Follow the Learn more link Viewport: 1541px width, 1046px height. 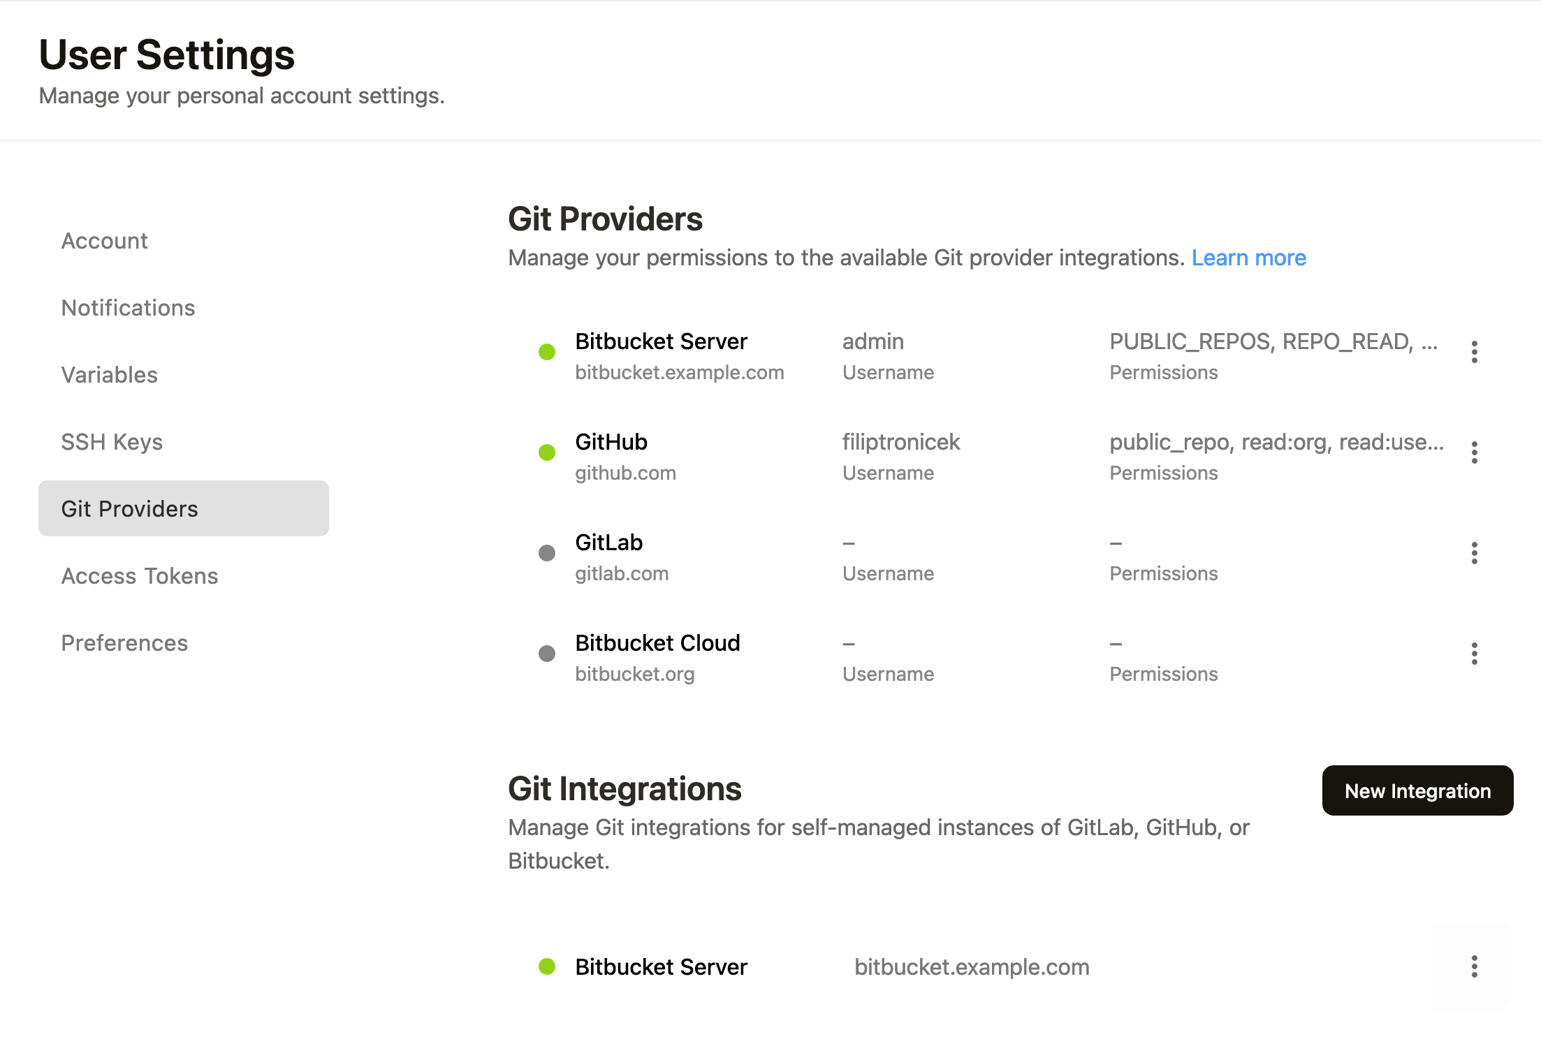tap(1248, 258)
